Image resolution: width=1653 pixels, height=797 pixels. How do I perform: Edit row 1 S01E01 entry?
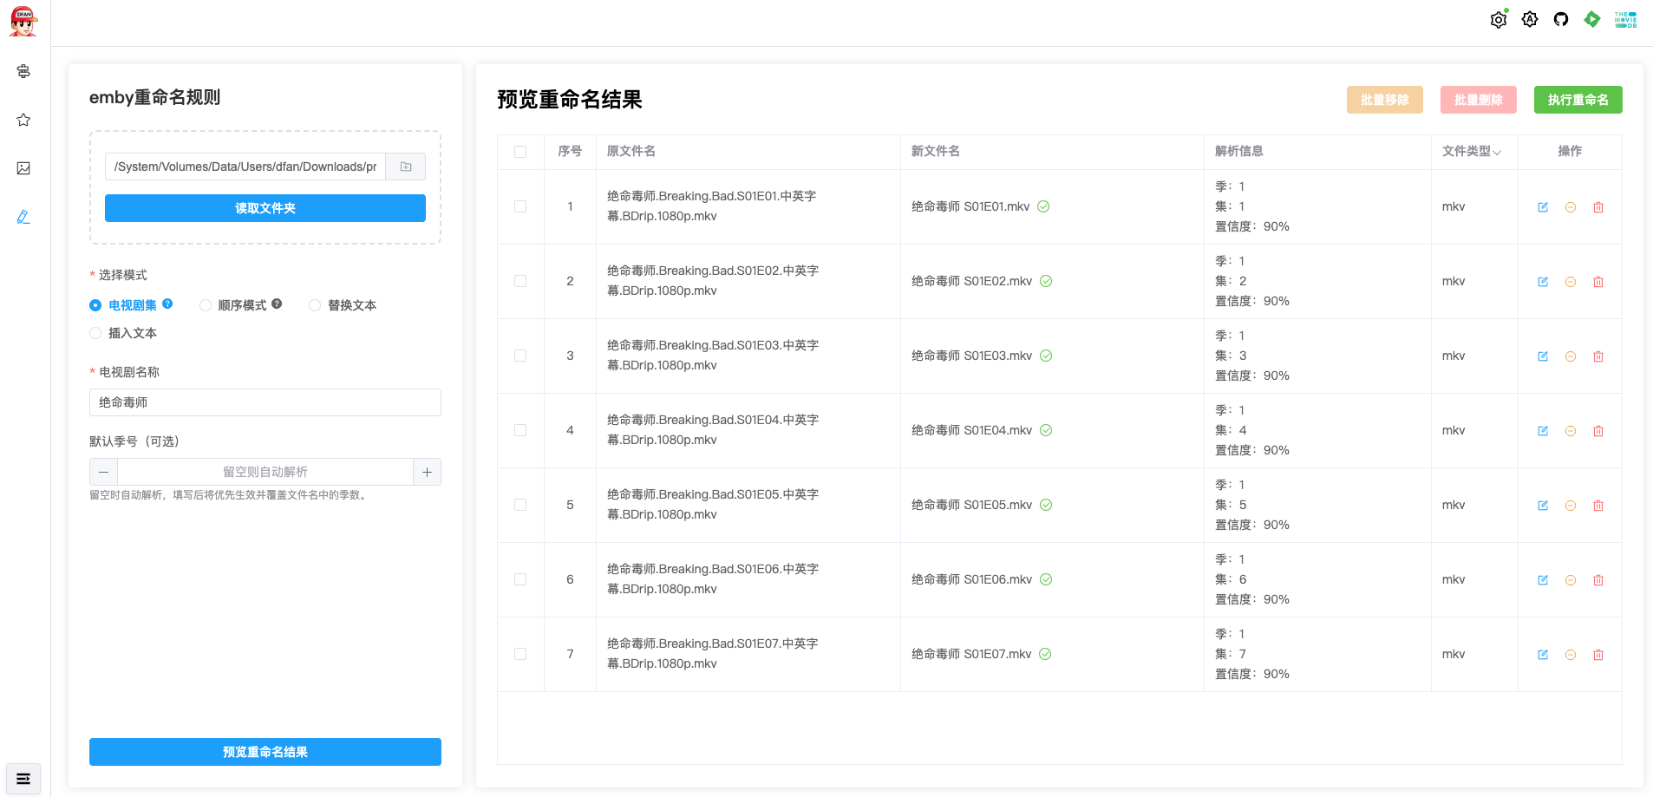[1543, 207]
